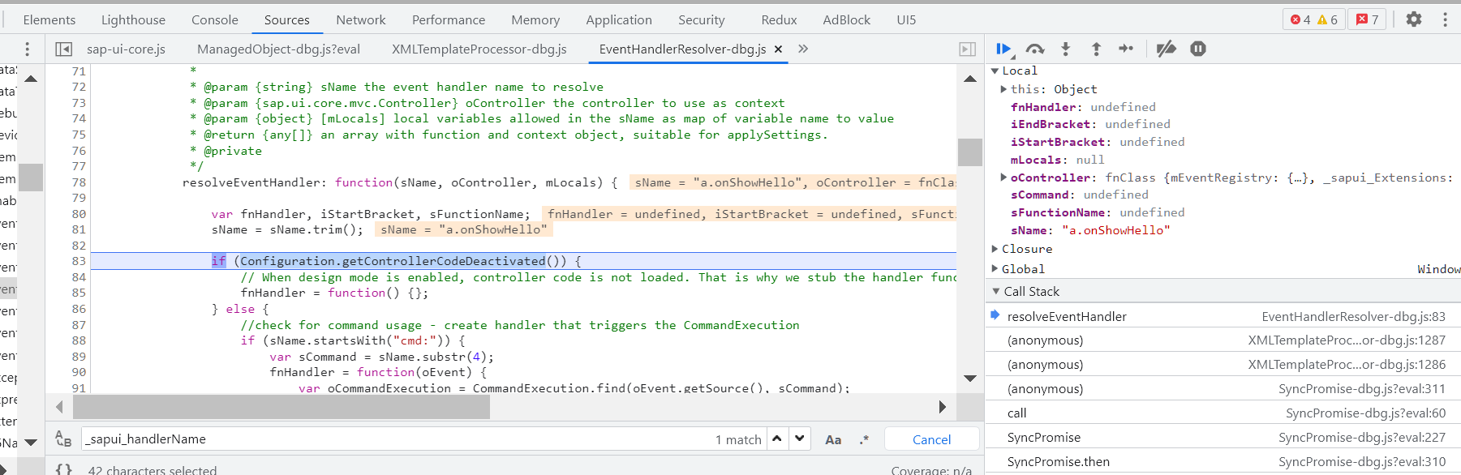Cancel the search bar
The height and width of the screenshot is (475, 1461).
click(x=931, y=439)
